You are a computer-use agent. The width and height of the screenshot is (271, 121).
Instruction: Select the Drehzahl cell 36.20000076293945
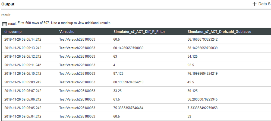(x=206, y=99)
